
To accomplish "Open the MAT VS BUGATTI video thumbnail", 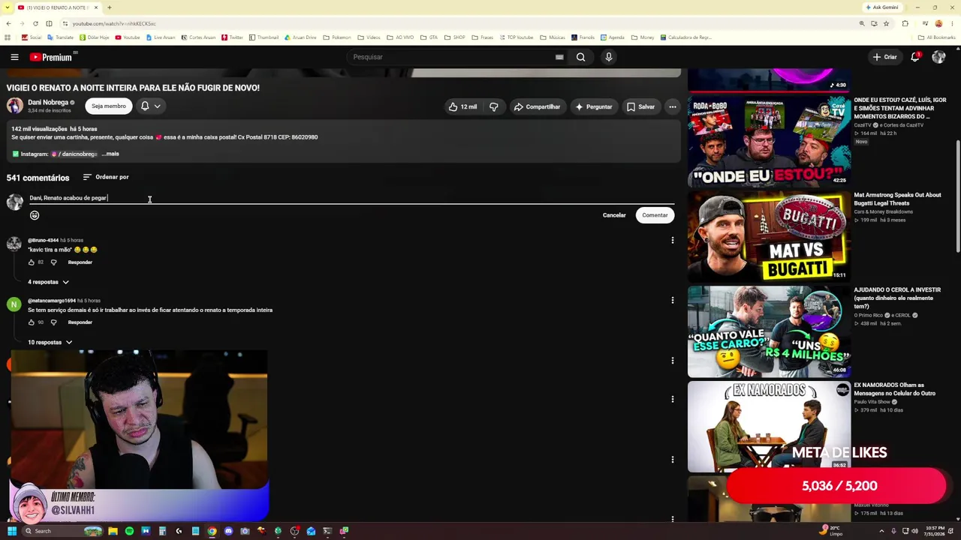I will tap(769, 235).
